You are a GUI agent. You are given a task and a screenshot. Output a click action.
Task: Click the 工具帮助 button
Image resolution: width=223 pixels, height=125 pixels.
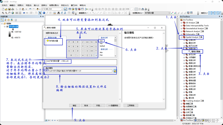[131, 105]
